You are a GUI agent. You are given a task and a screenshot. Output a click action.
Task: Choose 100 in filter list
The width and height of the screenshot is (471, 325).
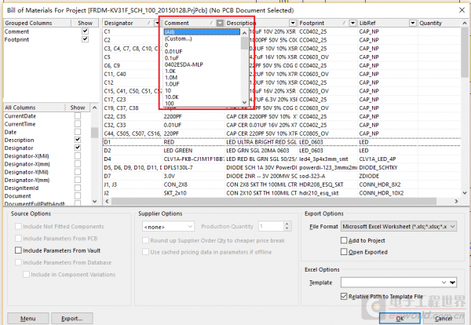pos(170,104)
